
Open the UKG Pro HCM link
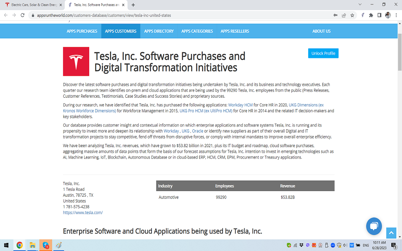[x=206, y=111]
